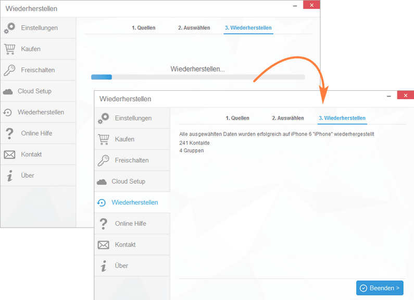Click the envelope icon in the front window
414x300 pixels.
click(x=104, y=245)
